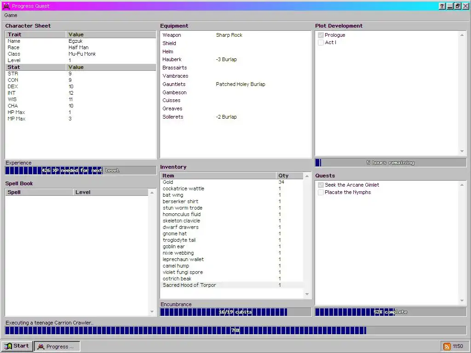Image resolution: width=471 pixels, height=353 pixels.
Task: Select the berserker shirt item
Action: tap(232, 201)
